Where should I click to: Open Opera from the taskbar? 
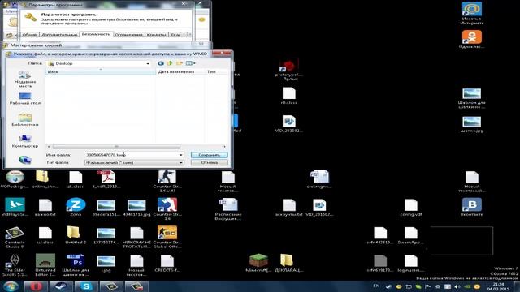coord(36,286)
